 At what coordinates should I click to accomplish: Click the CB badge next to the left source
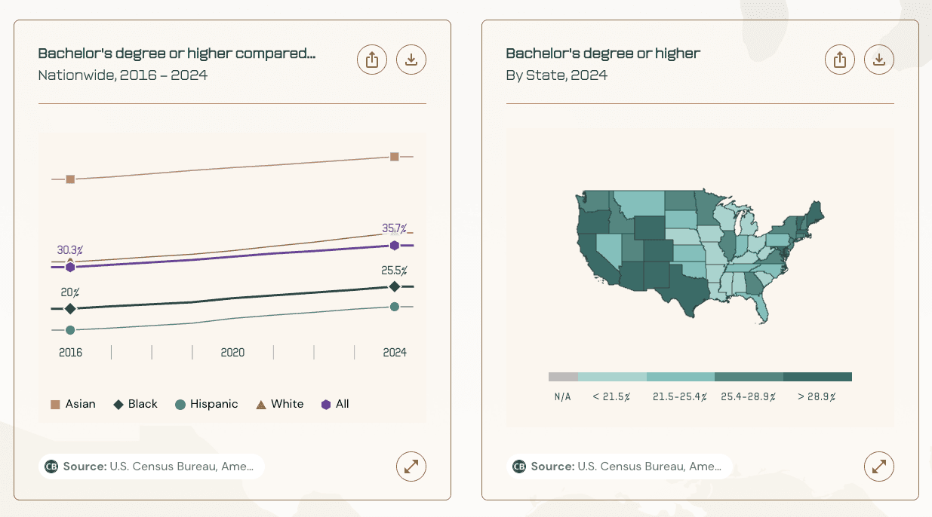pos(51,467)
